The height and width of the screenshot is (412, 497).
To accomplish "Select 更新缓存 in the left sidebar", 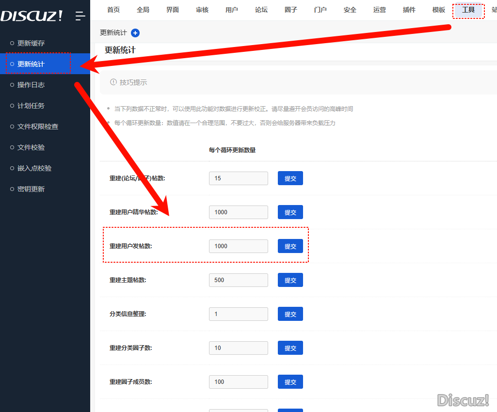I will (31, 43).
